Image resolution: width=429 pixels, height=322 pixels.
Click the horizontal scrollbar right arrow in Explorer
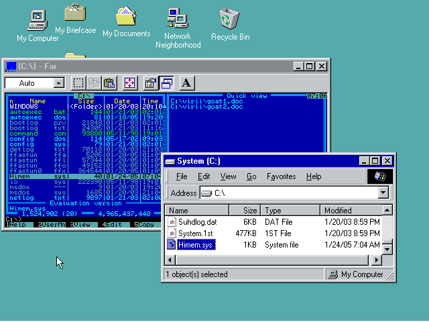(377, 260)
